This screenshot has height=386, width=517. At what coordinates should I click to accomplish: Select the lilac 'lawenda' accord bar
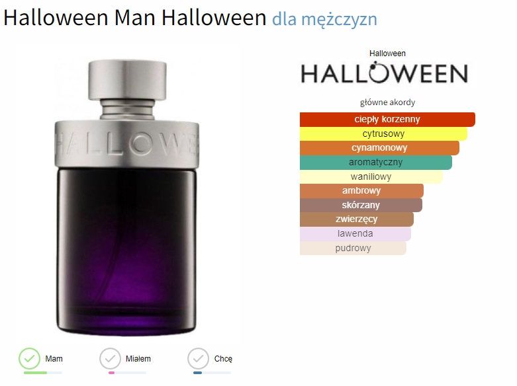coord(355,234)
